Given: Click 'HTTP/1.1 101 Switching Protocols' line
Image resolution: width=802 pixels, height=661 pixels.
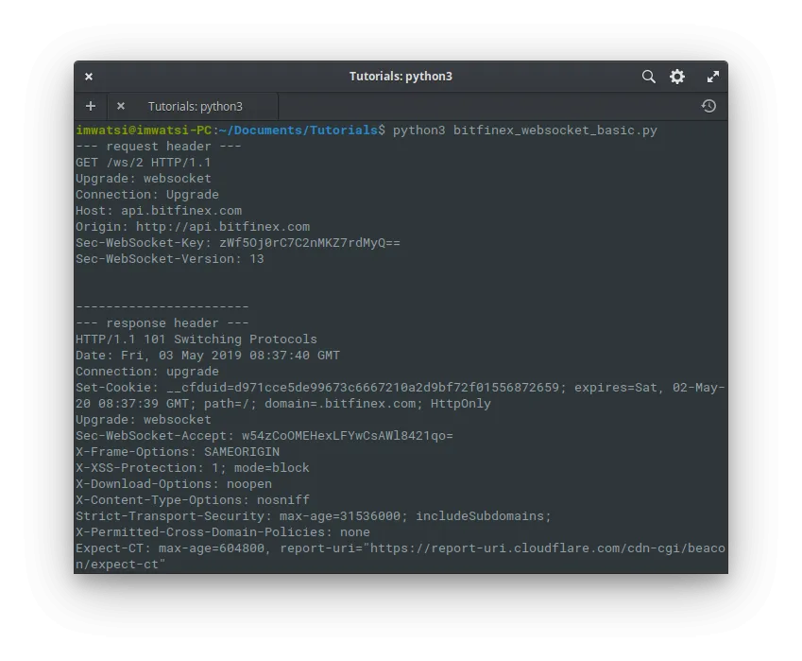Looking at the screenshot, I should tap(196, 339).
